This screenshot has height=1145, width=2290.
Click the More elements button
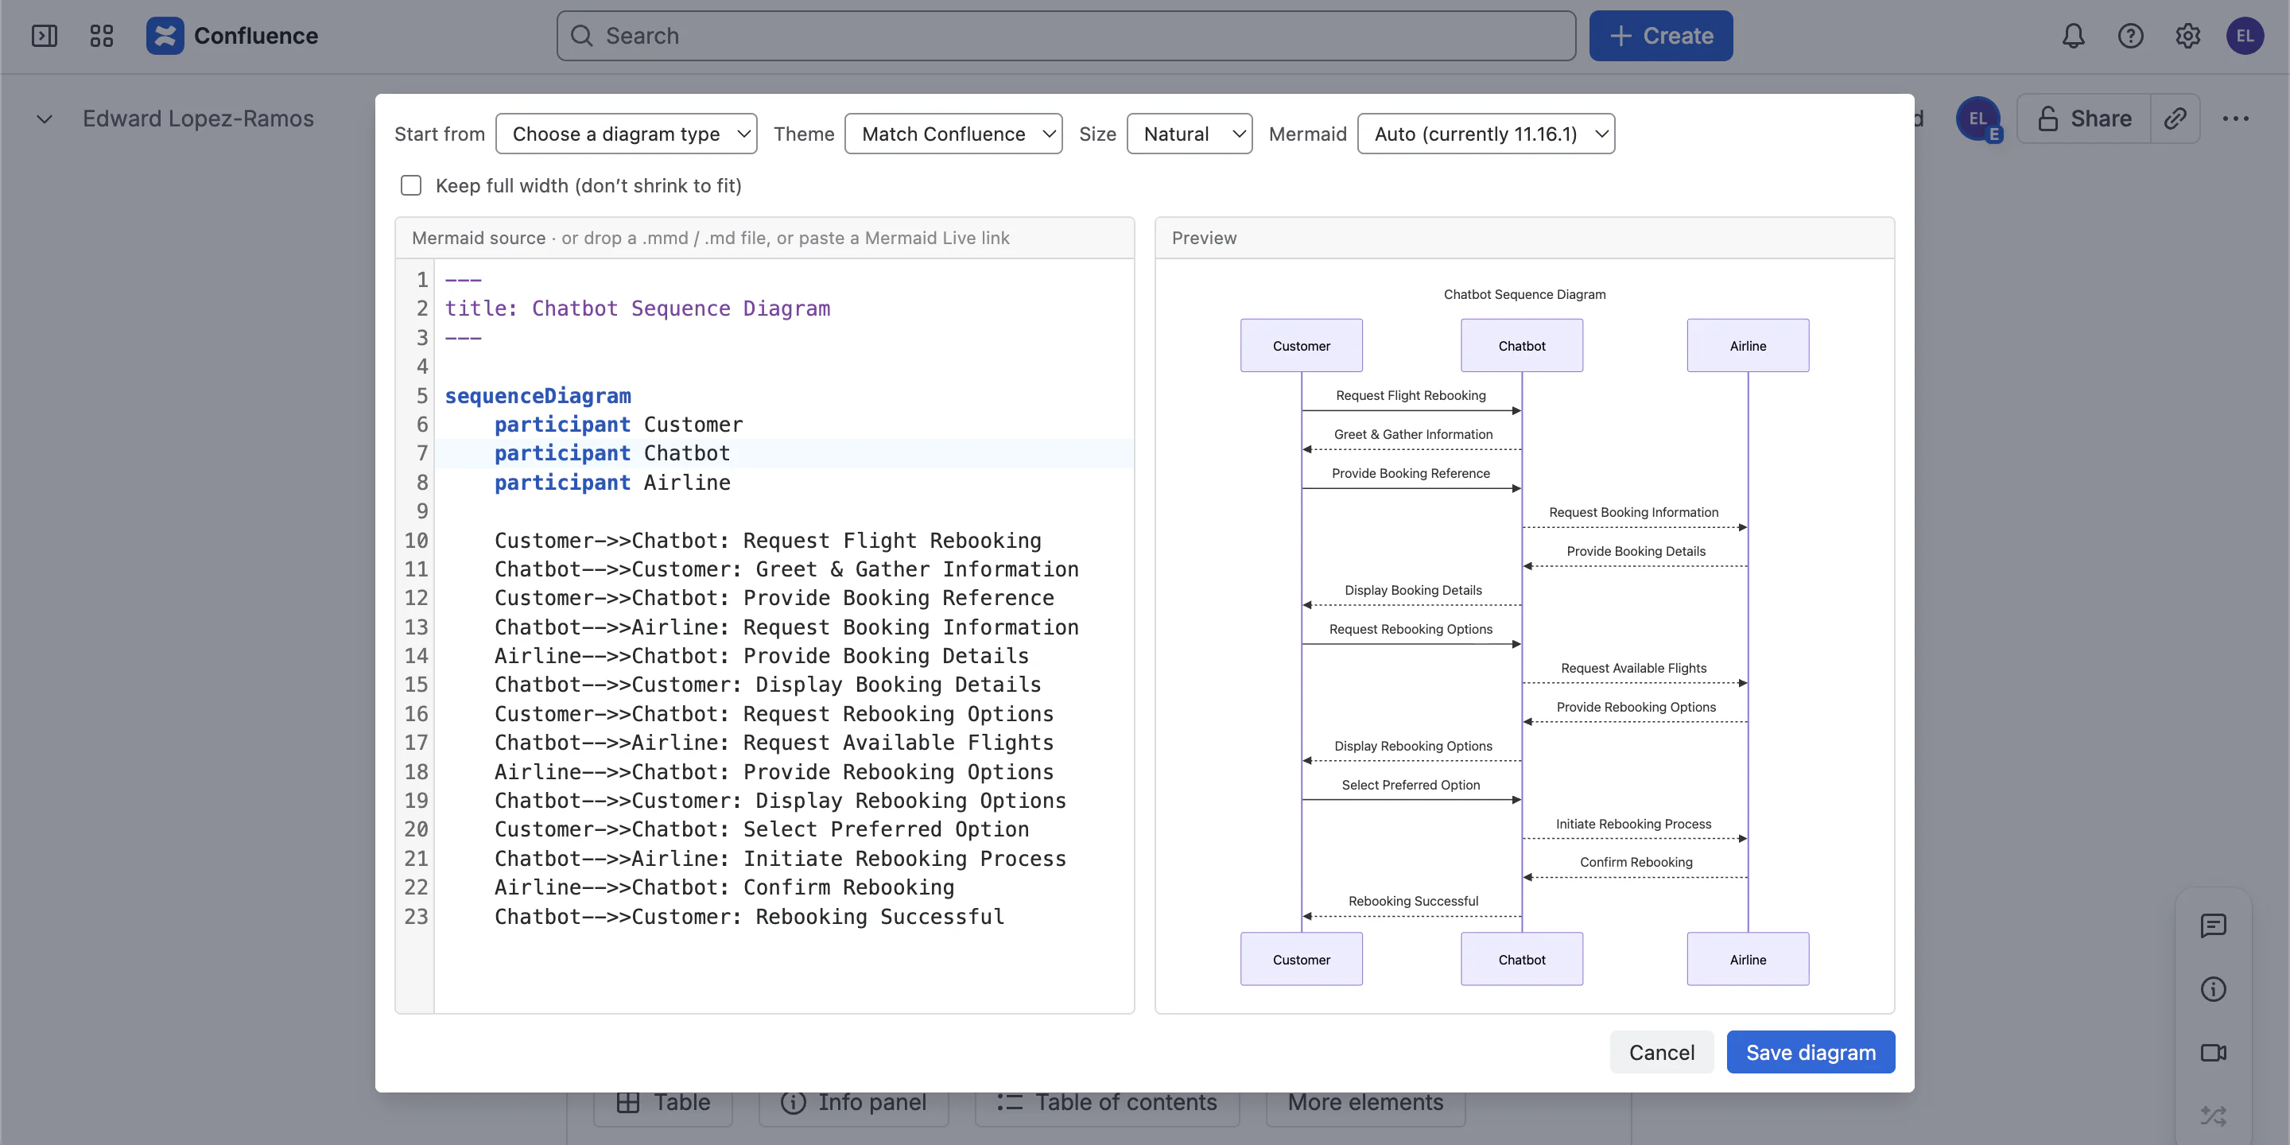click(1365, 1102)
